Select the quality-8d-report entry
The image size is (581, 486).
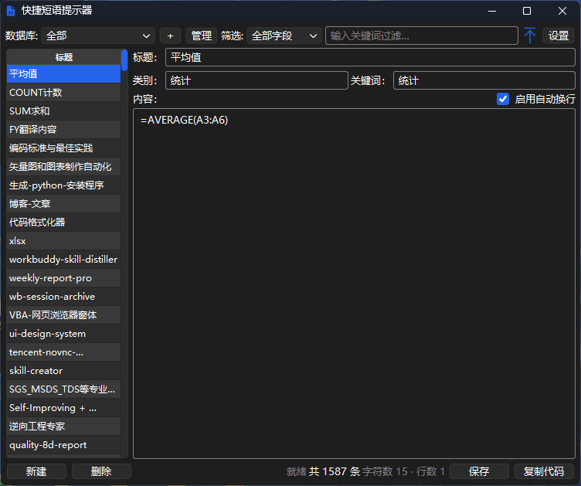[63, 444]
